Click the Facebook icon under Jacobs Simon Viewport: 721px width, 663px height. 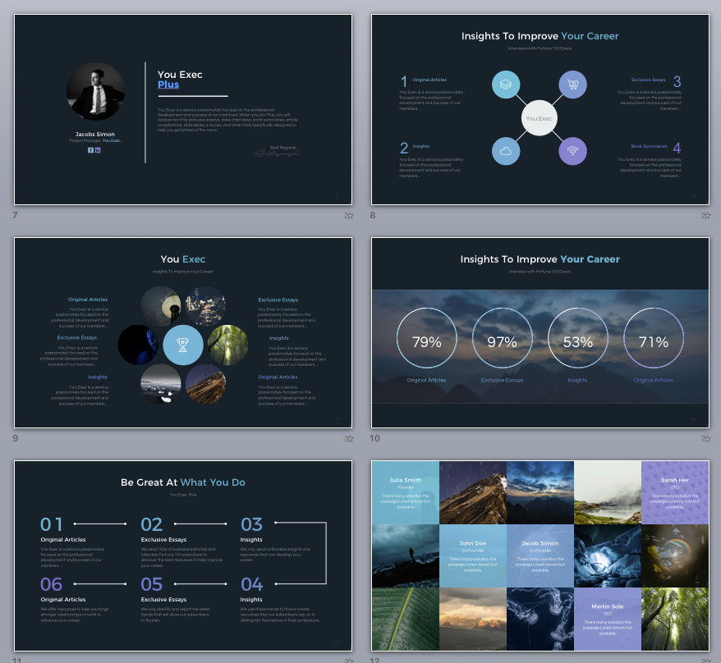click(90, 150)
